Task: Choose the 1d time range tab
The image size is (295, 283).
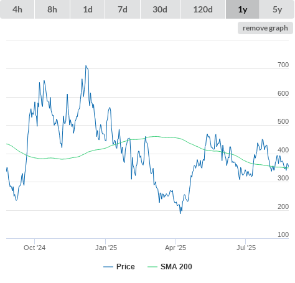Action: tap(88, 9)
